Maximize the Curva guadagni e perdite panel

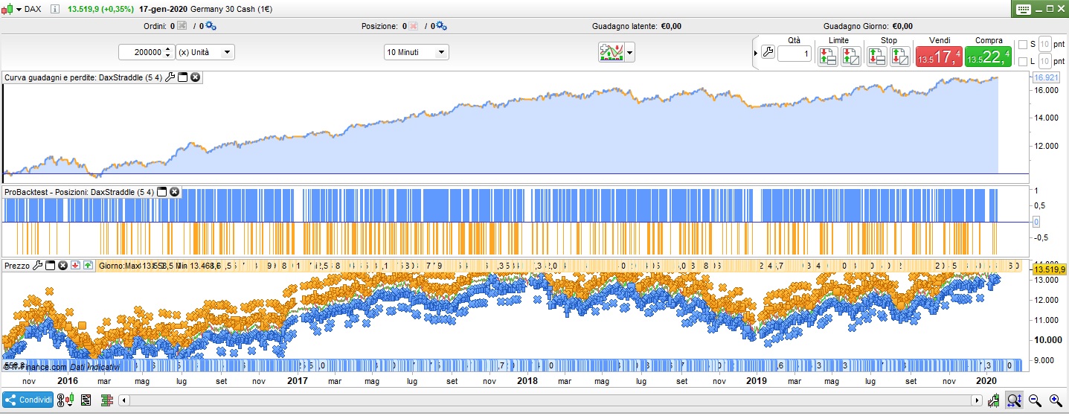click(x=183, y=77)
